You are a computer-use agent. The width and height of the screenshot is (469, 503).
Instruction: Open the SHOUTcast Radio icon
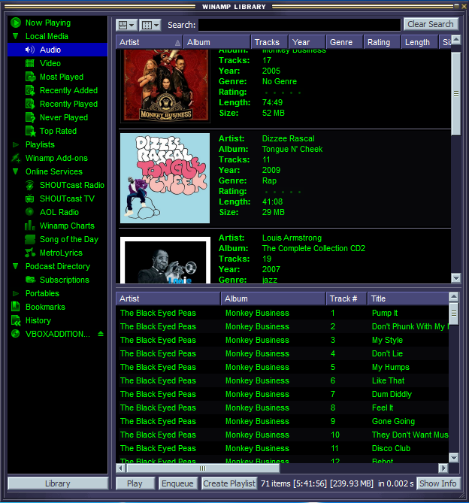(x=30, y=185)
